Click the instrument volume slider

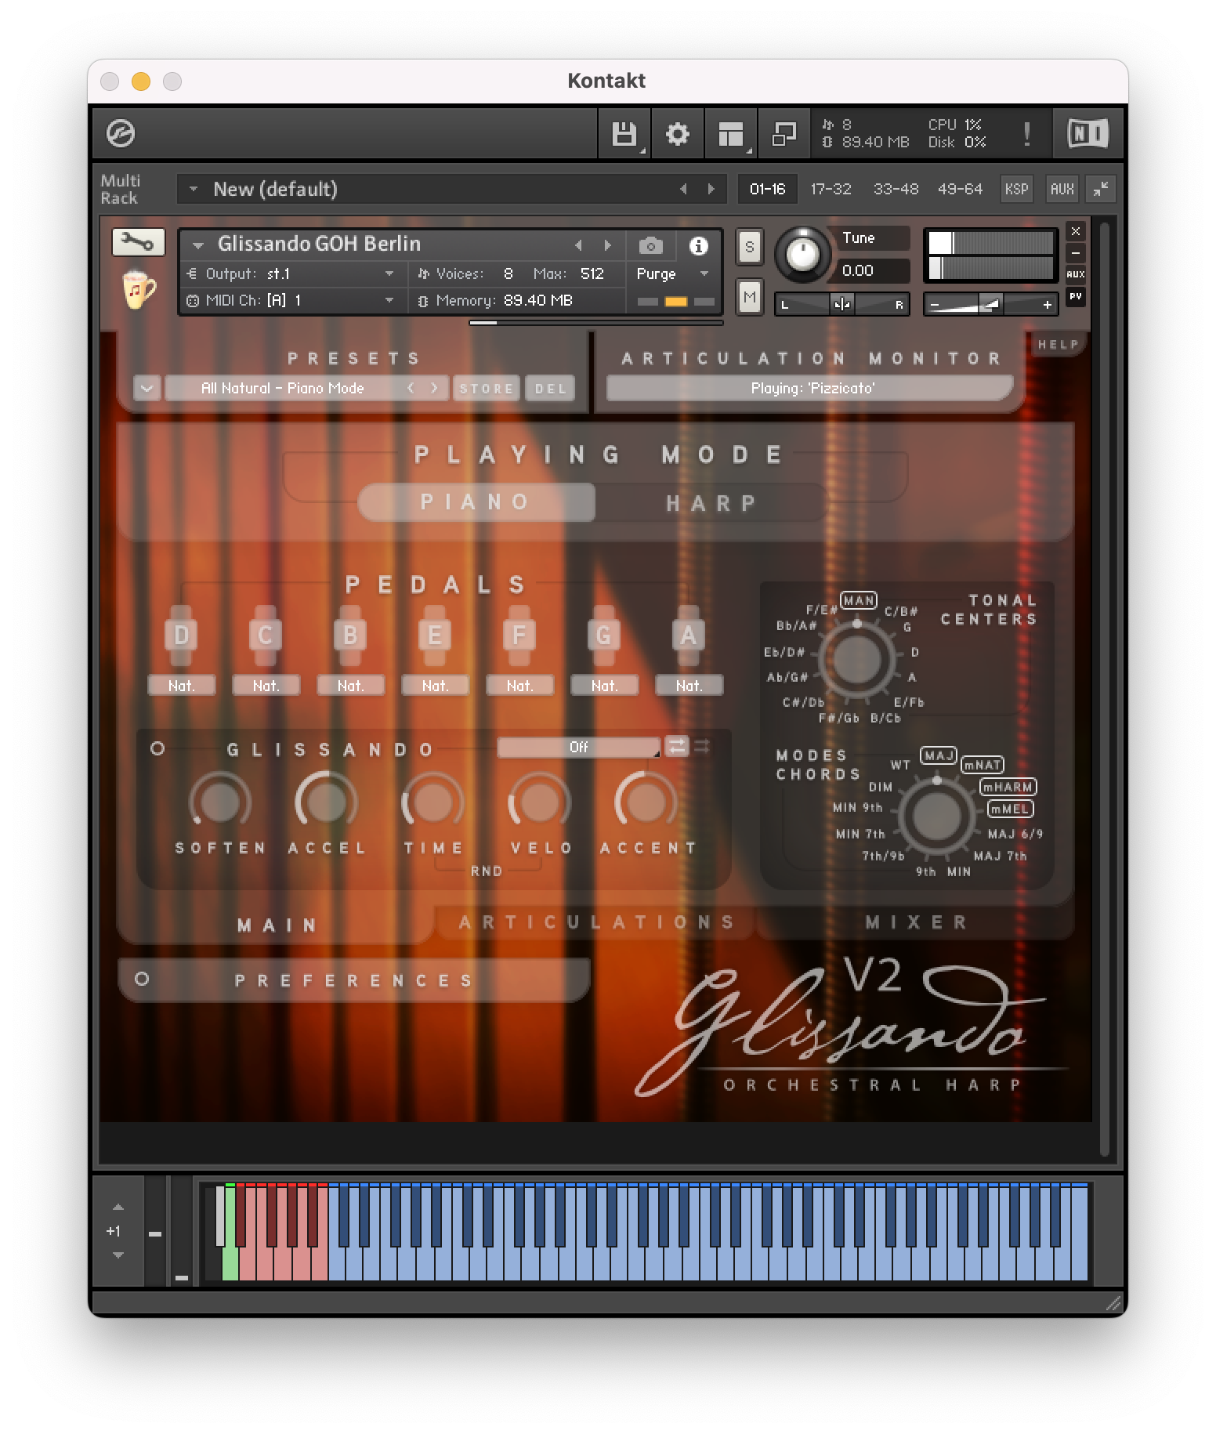[x=991, y=304]
